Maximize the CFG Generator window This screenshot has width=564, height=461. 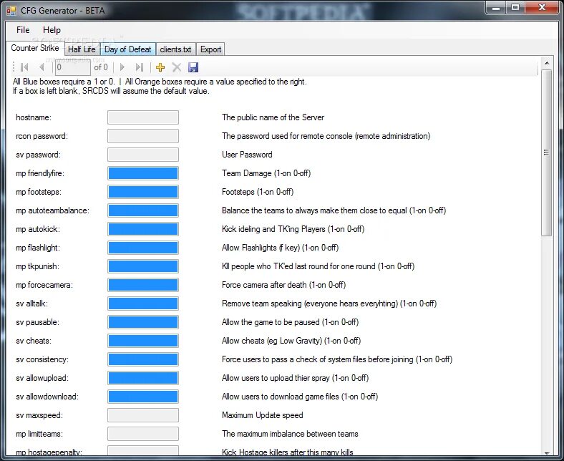coord(515,8)
